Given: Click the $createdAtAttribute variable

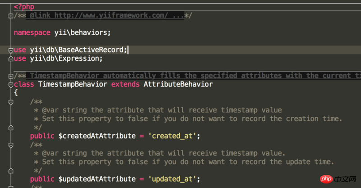Looking at the screenshot, I should click(97, 136).
